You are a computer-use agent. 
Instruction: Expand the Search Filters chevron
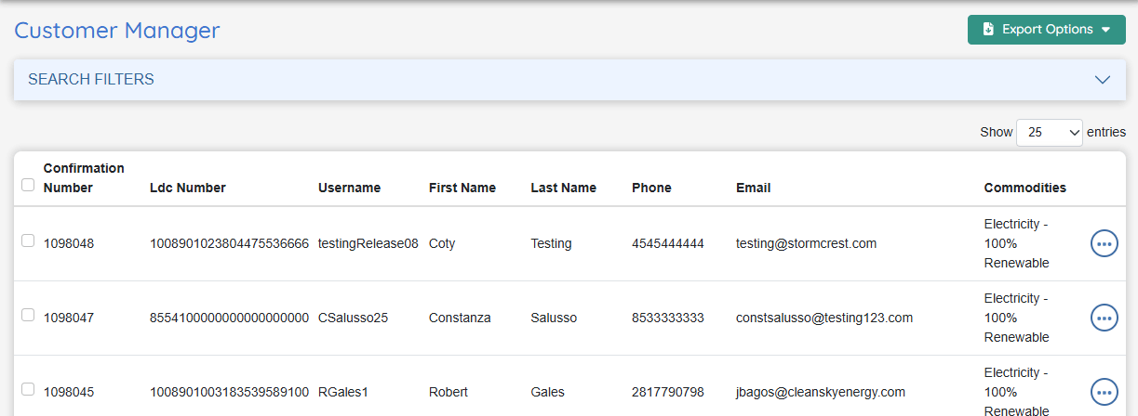[x=1103, y=80]
